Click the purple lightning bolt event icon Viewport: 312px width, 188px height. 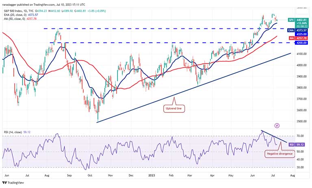click(277, 125)
